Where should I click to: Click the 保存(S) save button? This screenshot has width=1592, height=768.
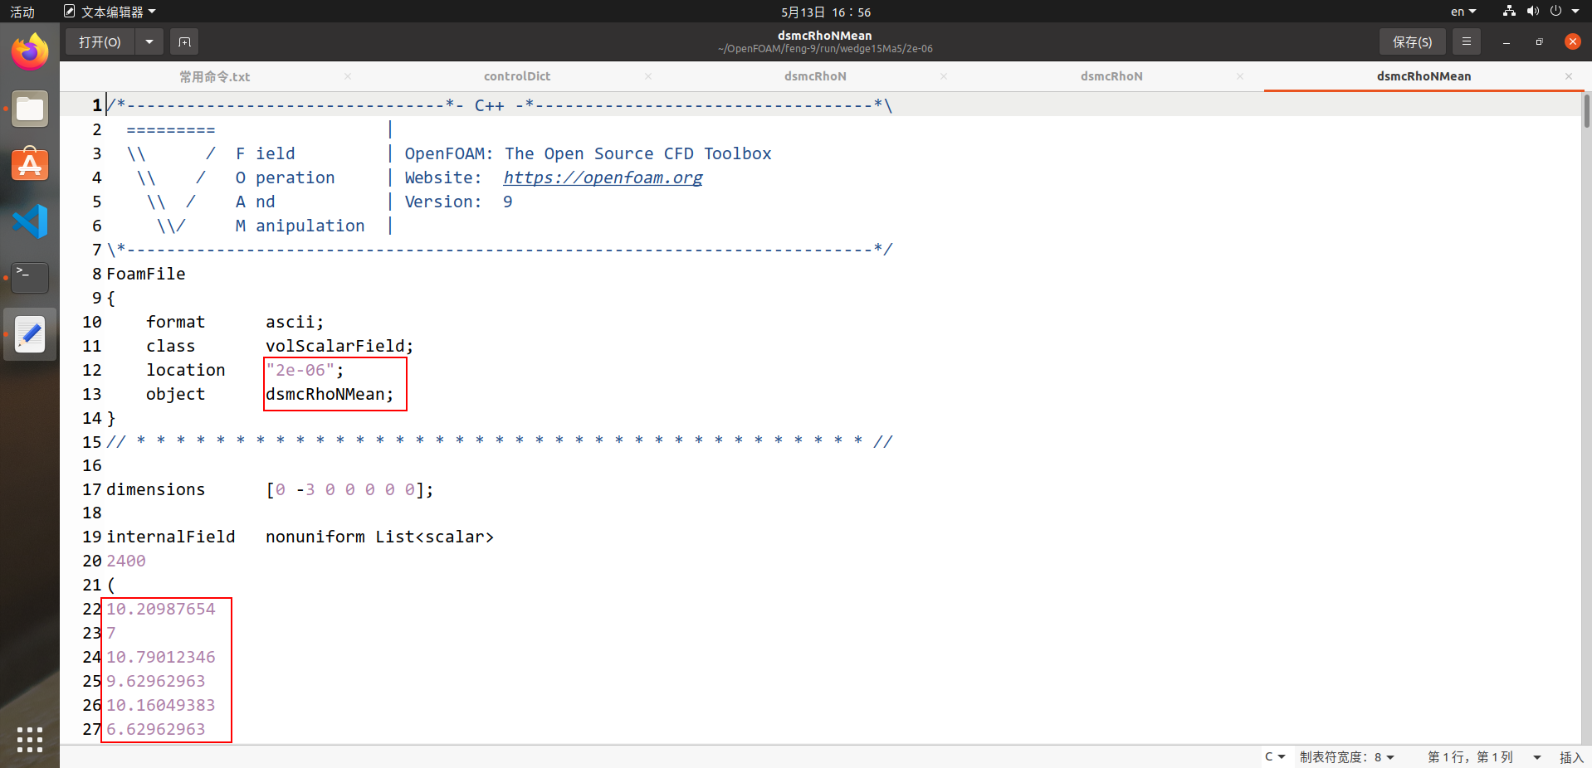point(1411,41)
